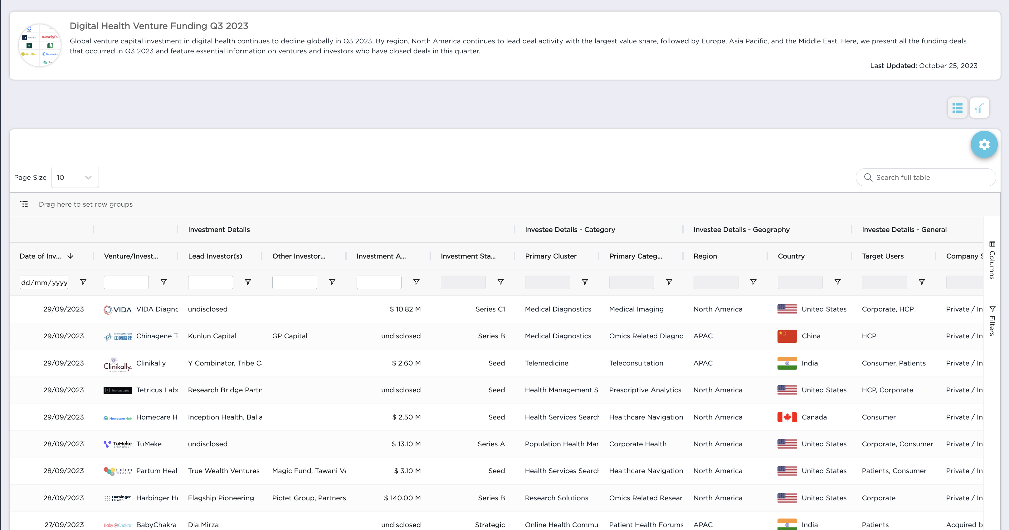Image resolution: width=1009 pixels, height=530 pixels.
Task: Click the Venture/Investee filter text box
Action: click(126, 282)
